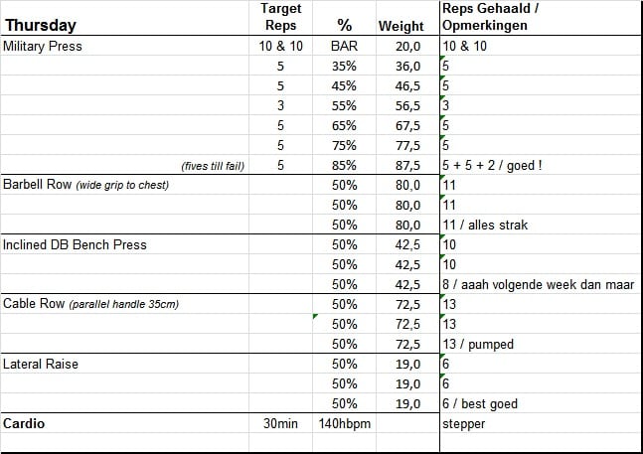Click the 140hbpm cell
The height and width of the screenshot is (454, 643).
tap(345, 424)
